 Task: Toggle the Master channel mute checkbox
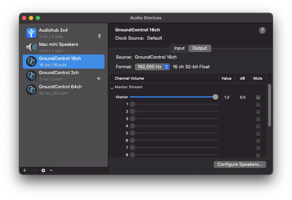click(258, 97)
